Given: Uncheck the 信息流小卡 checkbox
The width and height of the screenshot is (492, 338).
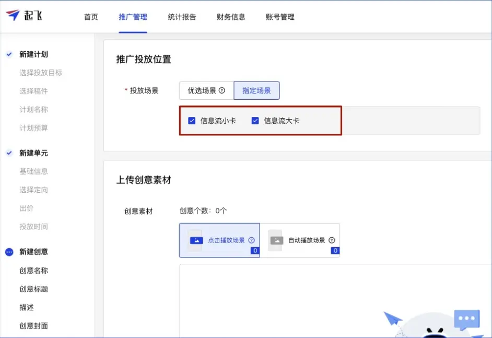Looking at the screenshot, I should coord(192,121).
